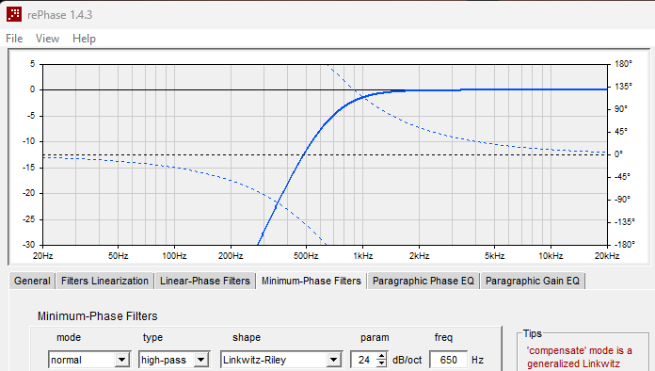Expand the type dropdown set to high-pass
Screen dimensions: 655x371
(201, 360)
